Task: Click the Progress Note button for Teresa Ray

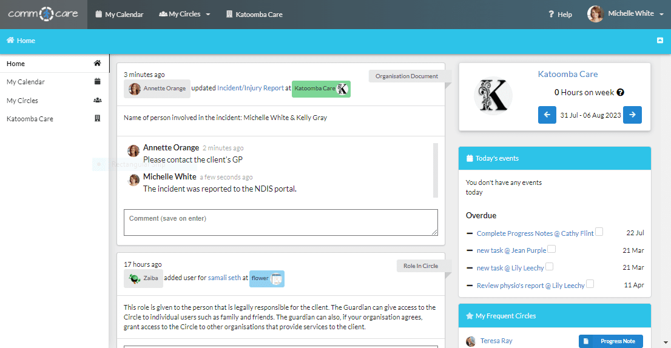Action: 610,341
